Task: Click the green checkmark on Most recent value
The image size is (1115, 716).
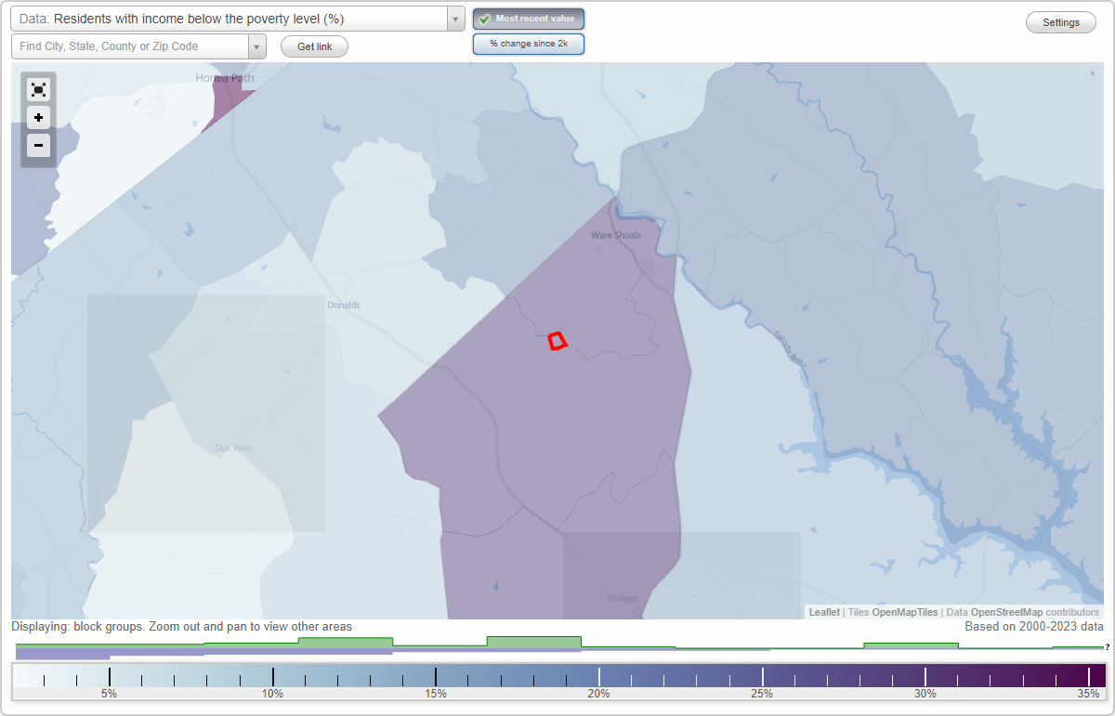Action: tap(486, 19)
